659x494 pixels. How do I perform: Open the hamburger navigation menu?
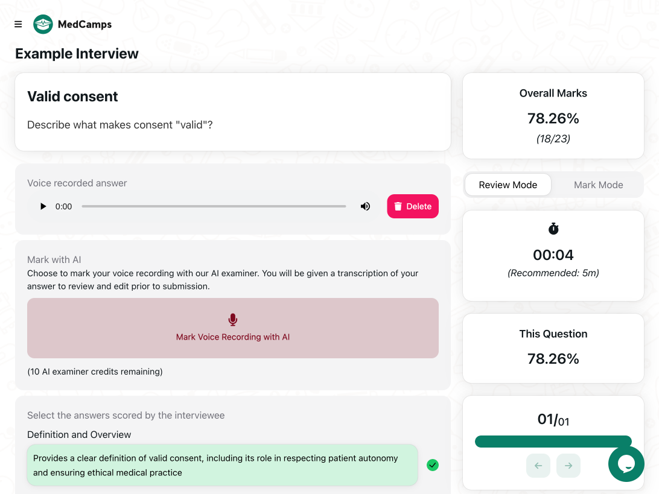pyautogui.click(x=18, y=24)
